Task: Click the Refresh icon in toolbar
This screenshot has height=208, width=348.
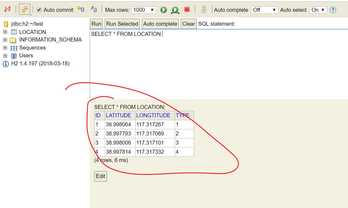Action: (24, 9)
